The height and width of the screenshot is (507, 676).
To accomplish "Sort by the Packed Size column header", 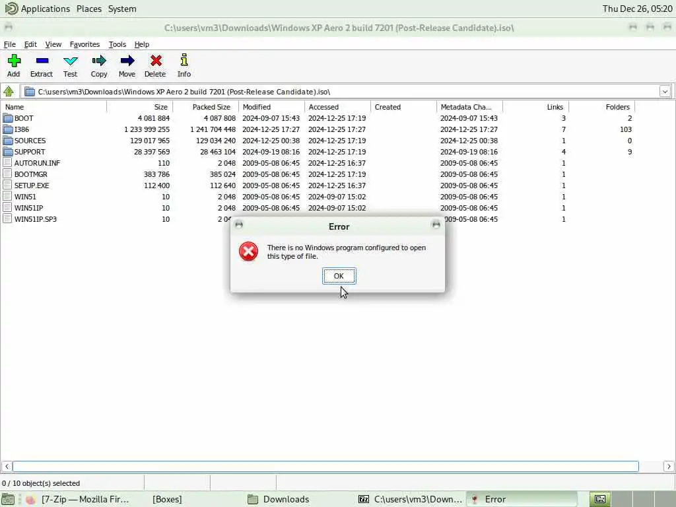I will (x=206, y=107).
